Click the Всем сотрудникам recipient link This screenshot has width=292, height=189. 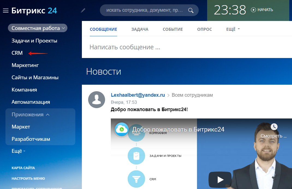(x=192, y=95)
